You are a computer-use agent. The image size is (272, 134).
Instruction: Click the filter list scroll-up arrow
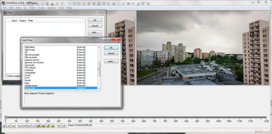coord(99,47)
